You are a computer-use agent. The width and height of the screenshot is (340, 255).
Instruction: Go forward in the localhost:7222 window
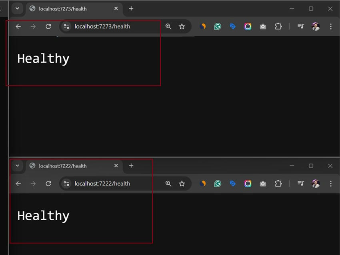pyautogui.click(x=33, y=184)
